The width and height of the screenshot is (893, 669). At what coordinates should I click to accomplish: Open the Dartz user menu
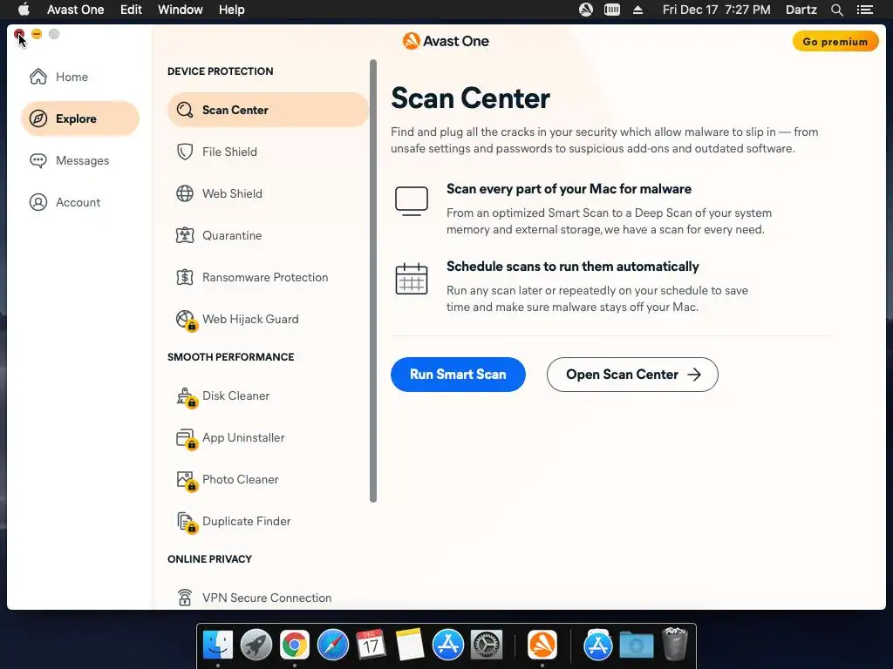pos(801,10)
